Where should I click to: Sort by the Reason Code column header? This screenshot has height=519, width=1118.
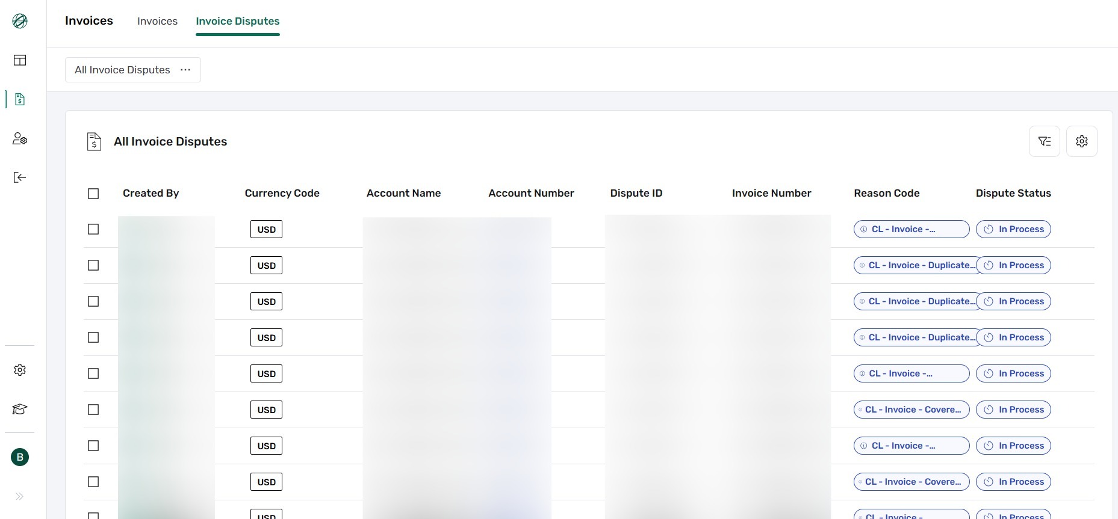point(887,193)
